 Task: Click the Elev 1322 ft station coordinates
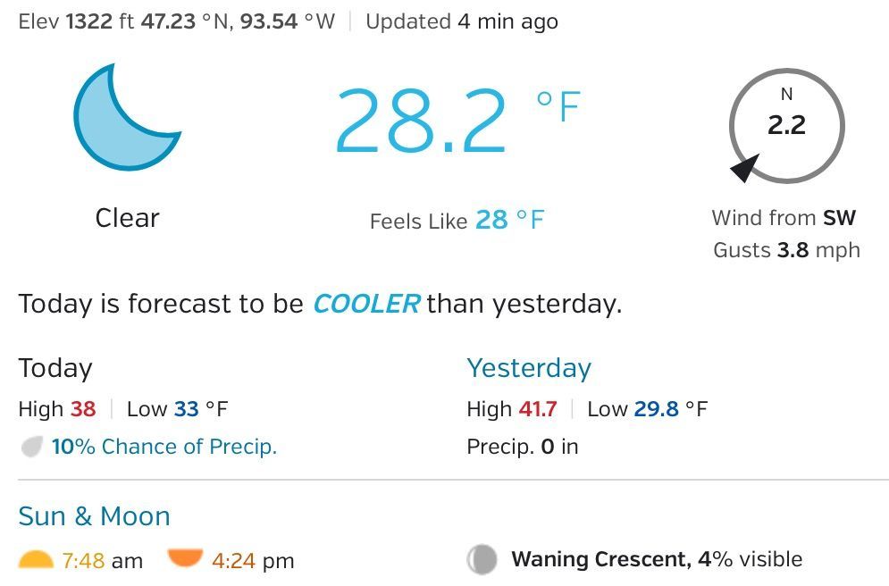coord(177,21)
